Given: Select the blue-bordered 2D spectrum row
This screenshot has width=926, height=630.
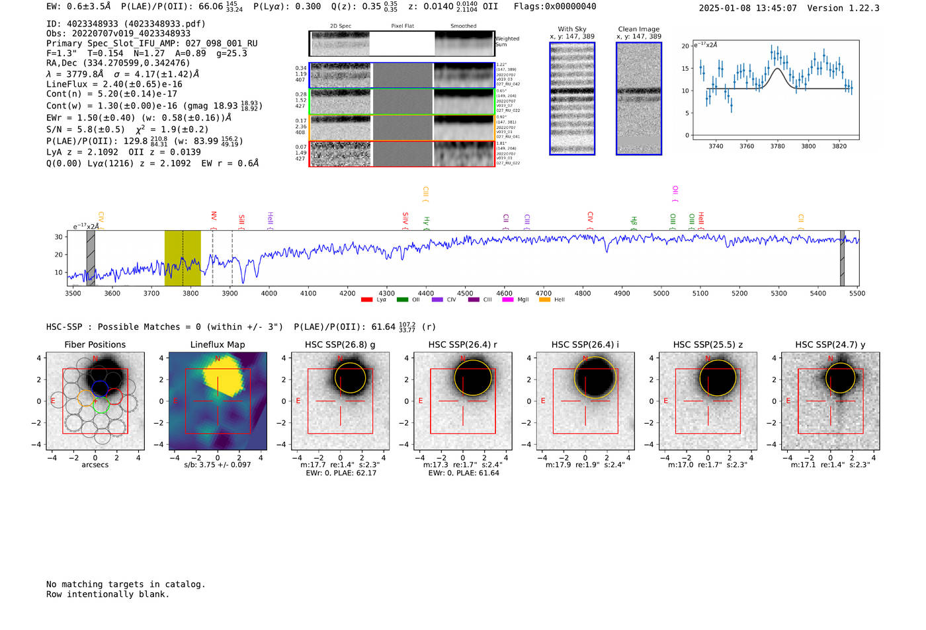Looking at the screenshot, I should pos(402,75).
